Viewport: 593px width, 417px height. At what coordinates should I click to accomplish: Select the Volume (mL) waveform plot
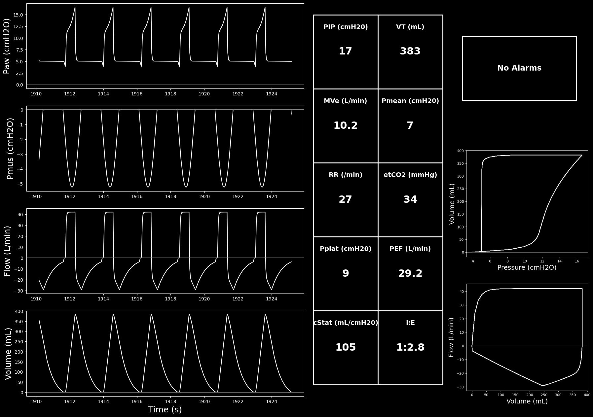pos(165,353)
